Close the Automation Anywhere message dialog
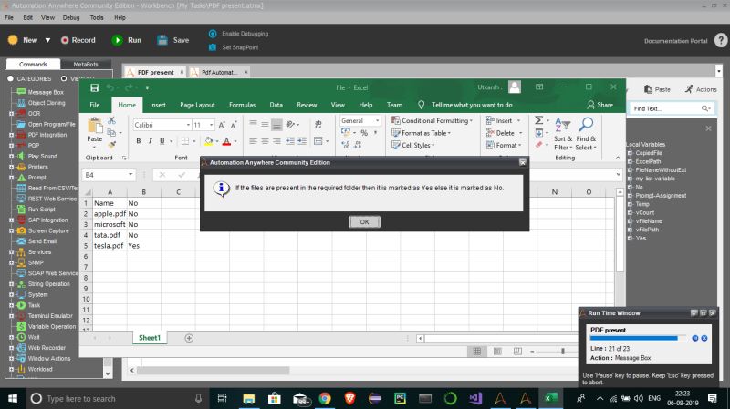 522,162
